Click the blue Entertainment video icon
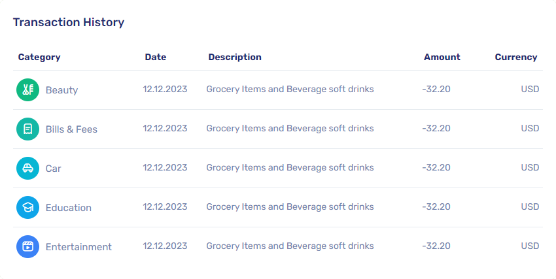The height and width of the screenshot is (279, 556). (27, 246)
